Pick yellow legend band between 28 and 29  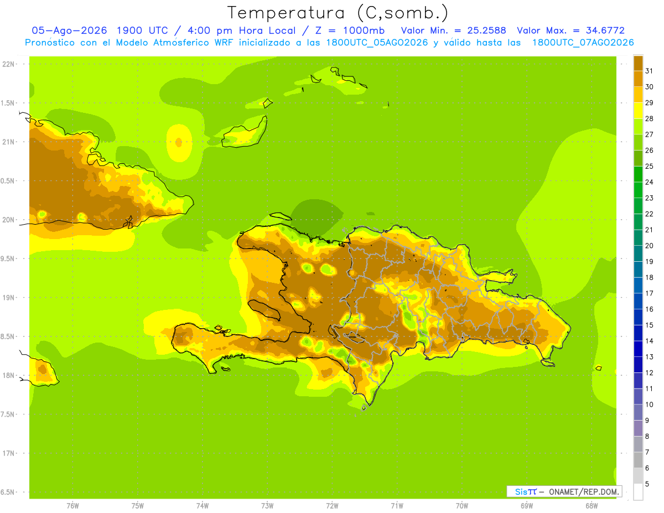(638, 111)
